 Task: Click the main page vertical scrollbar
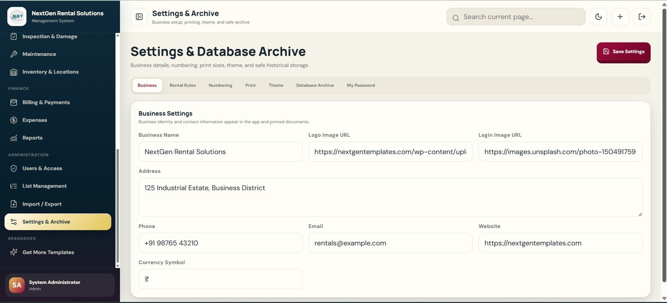point(664,146)
